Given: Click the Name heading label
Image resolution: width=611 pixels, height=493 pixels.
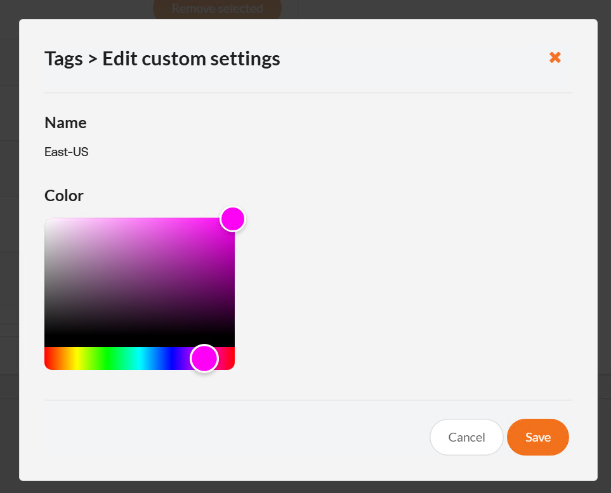Looking at the screenshot, I should pyautogui.click(x=65, y=122).
